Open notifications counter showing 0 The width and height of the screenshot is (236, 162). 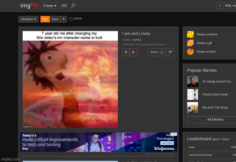point(220,6)
